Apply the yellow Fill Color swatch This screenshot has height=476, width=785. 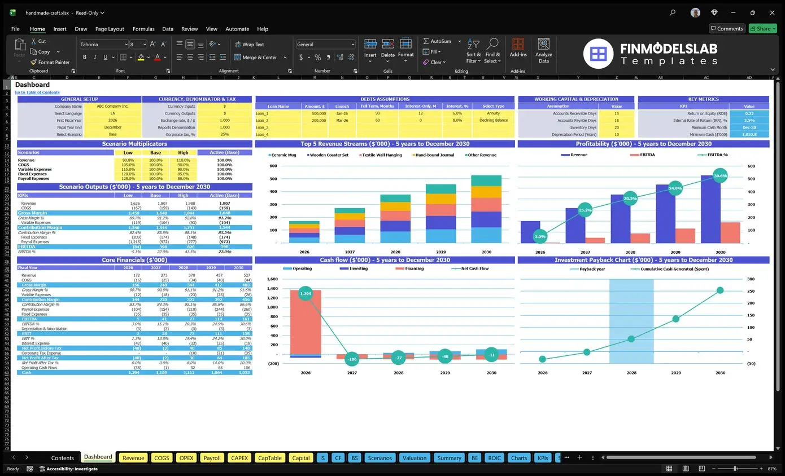tap(141, 57)
